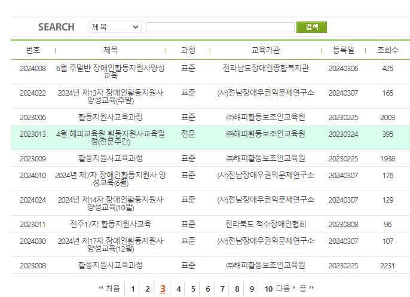This screenshot has height=297, width=410.
Task: Click number cell 2024022
Action: coord(33,93)
